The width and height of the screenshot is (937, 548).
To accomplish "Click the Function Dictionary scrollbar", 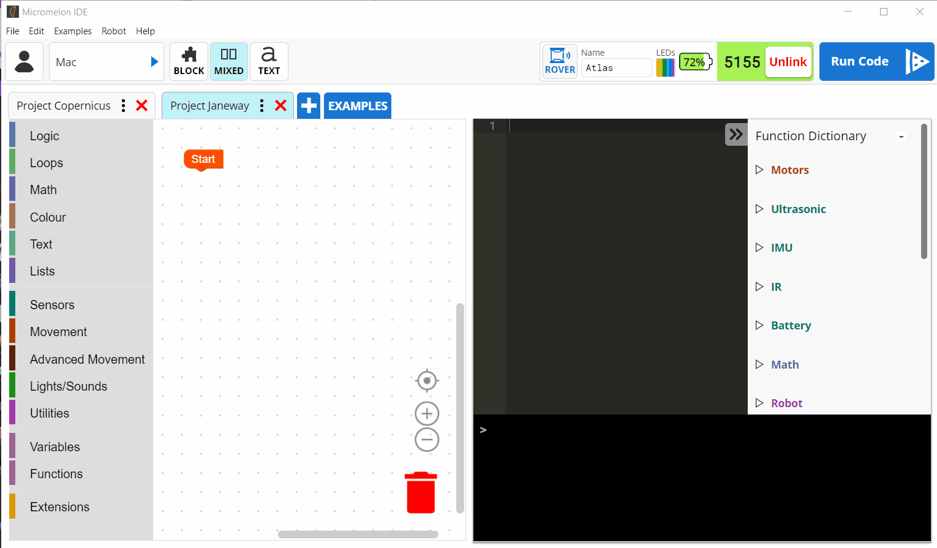I will [x=924, y=191].
